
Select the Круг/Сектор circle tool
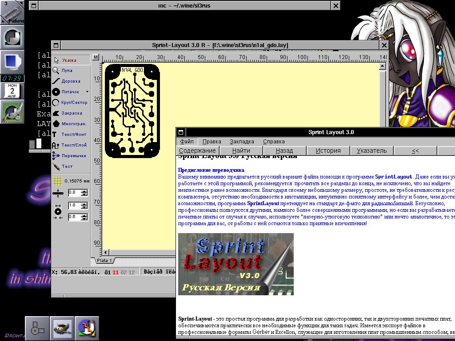click(x=71, y=103)
